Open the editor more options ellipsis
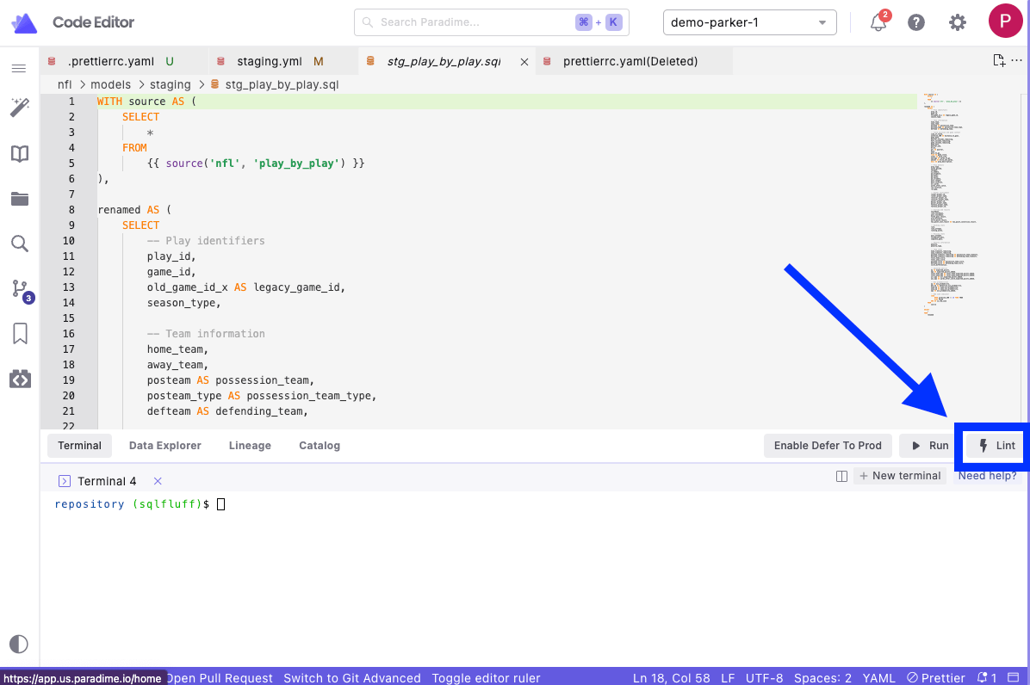The height and width of the screenshot is (685, 1030). tap(1017, 59)
